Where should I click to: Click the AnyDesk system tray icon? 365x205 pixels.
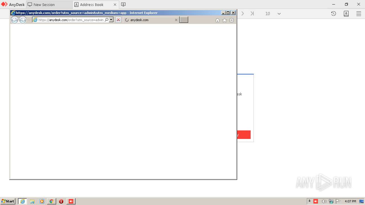click(316, 201)
